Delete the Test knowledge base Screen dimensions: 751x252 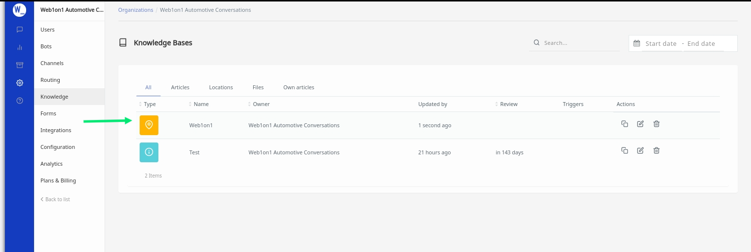[x=656, y=150]
